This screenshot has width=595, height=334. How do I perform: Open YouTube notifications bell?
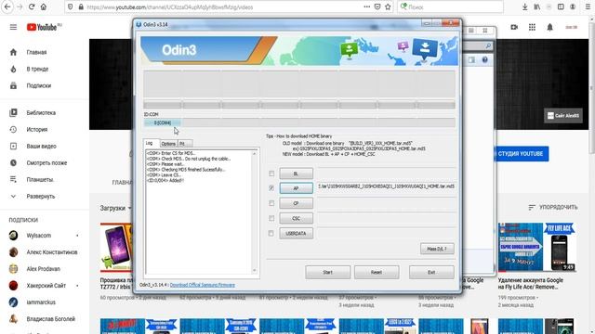point(549,27)
